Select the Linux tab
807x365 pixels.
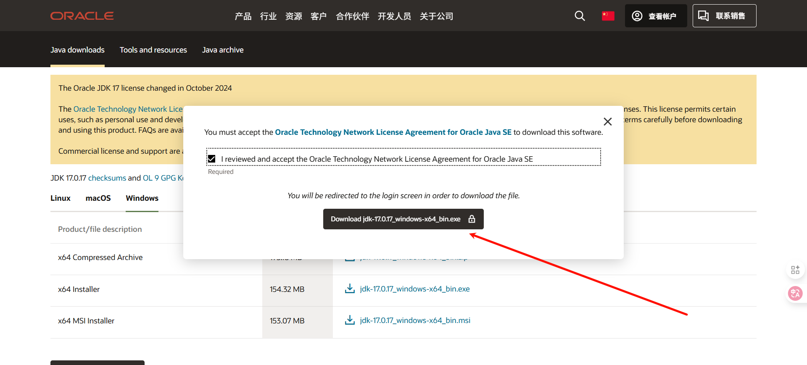tap(61, 198)
